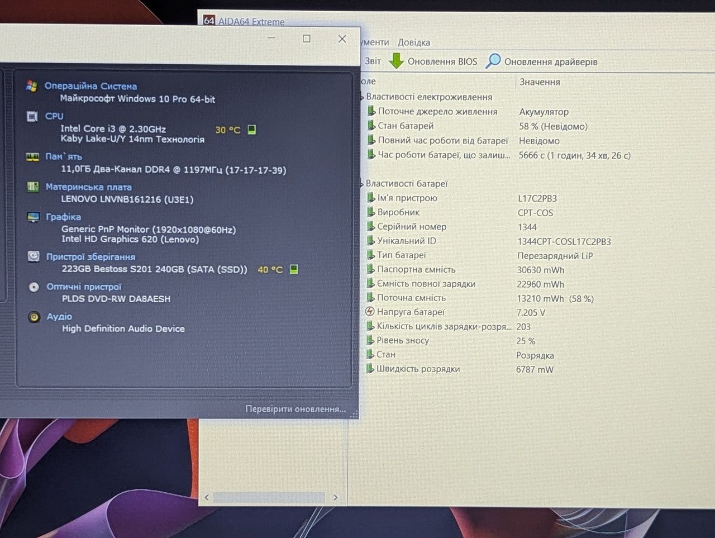This screenshot has height=538, width=715.
Task: Click the CPU temperature 30 °C green indicator
Action: click(252, 130)
